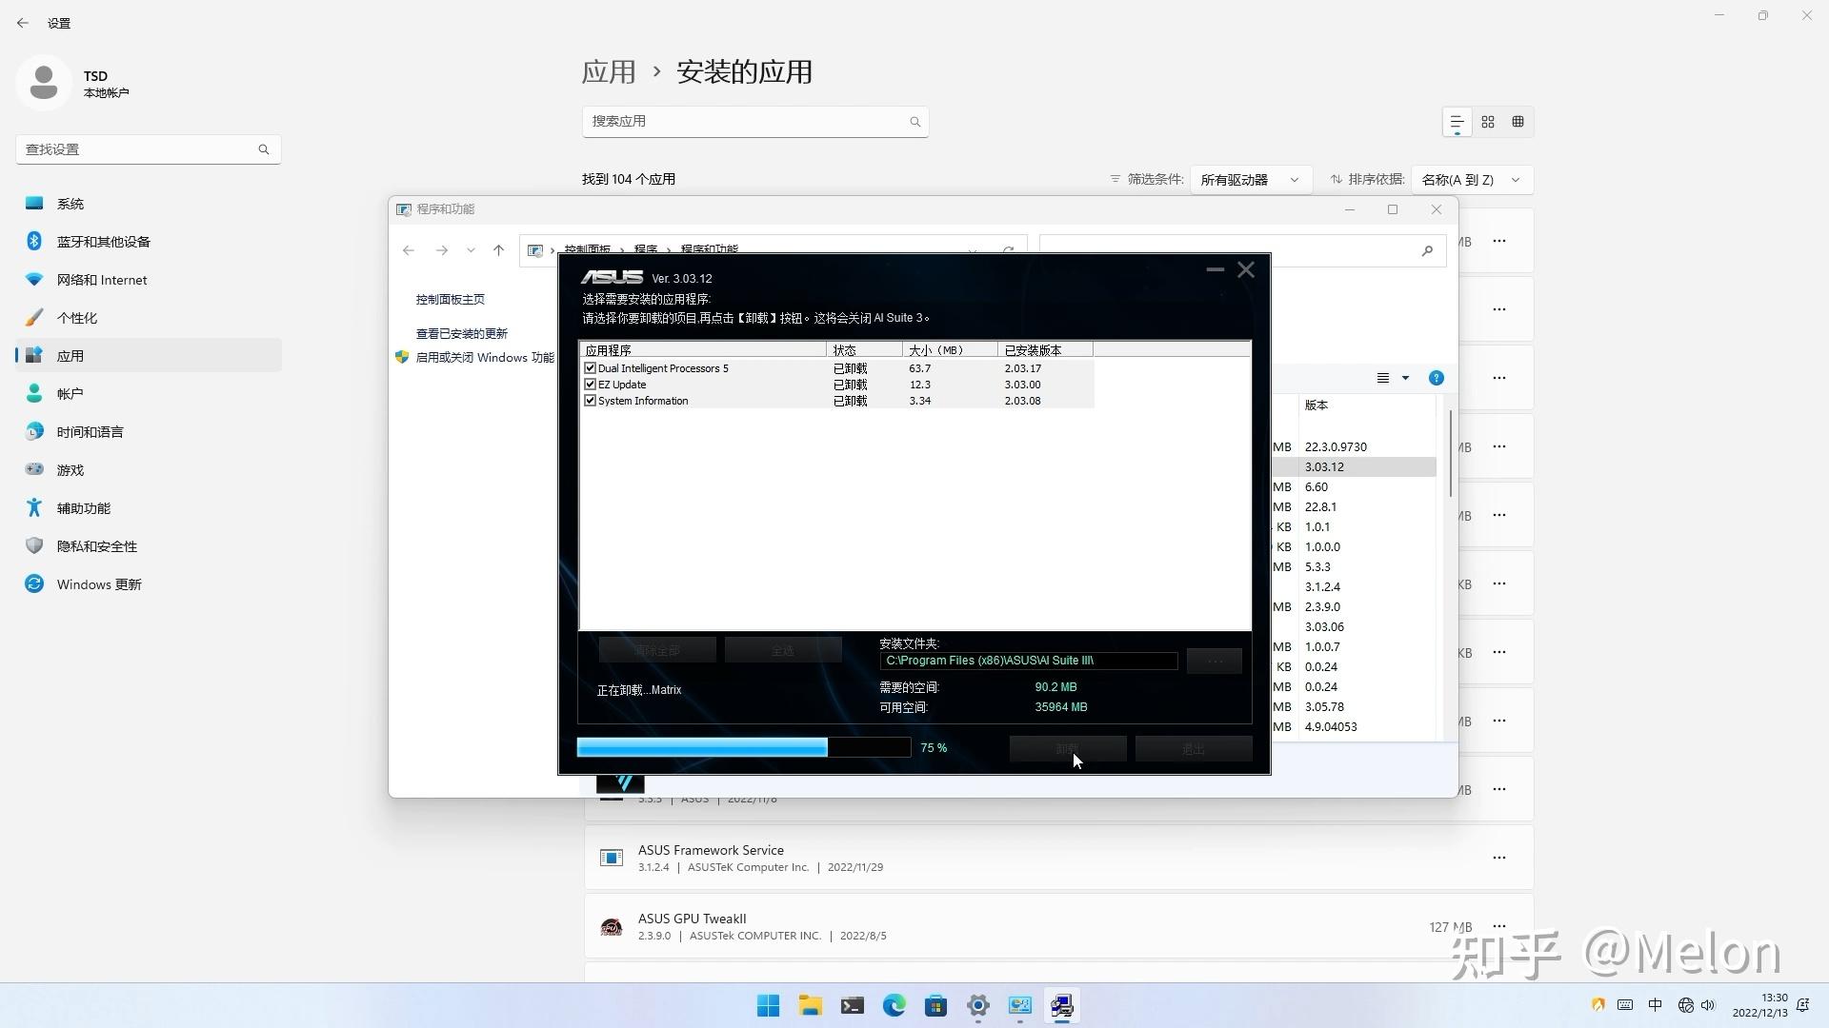The image size is (1829, 1028).
Task: Click the search icon in 搜索应用 box
Action: (914, 122)
